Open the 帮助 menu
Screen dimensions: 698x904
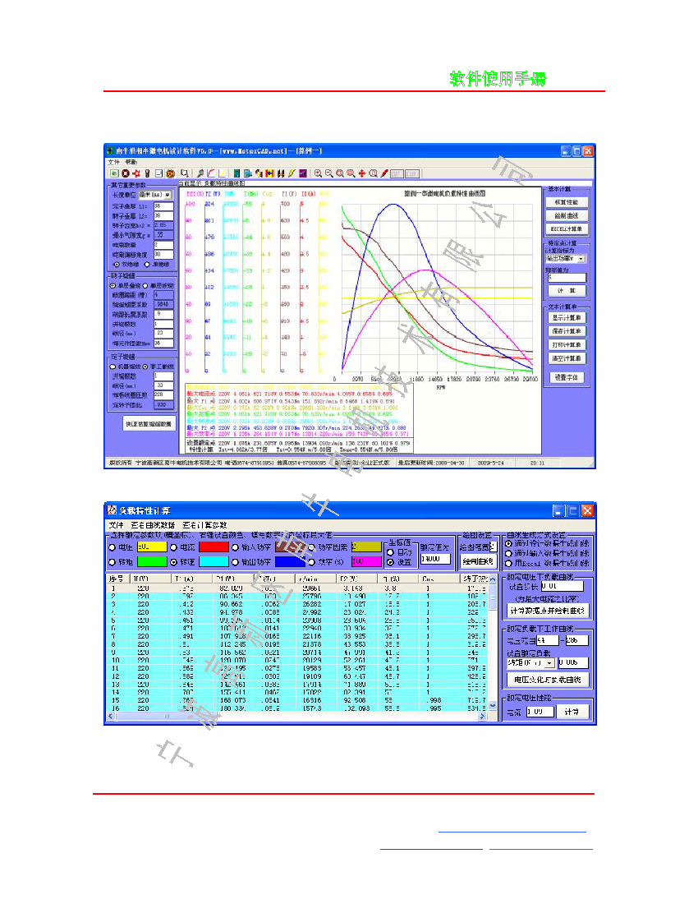pos(132,162)
